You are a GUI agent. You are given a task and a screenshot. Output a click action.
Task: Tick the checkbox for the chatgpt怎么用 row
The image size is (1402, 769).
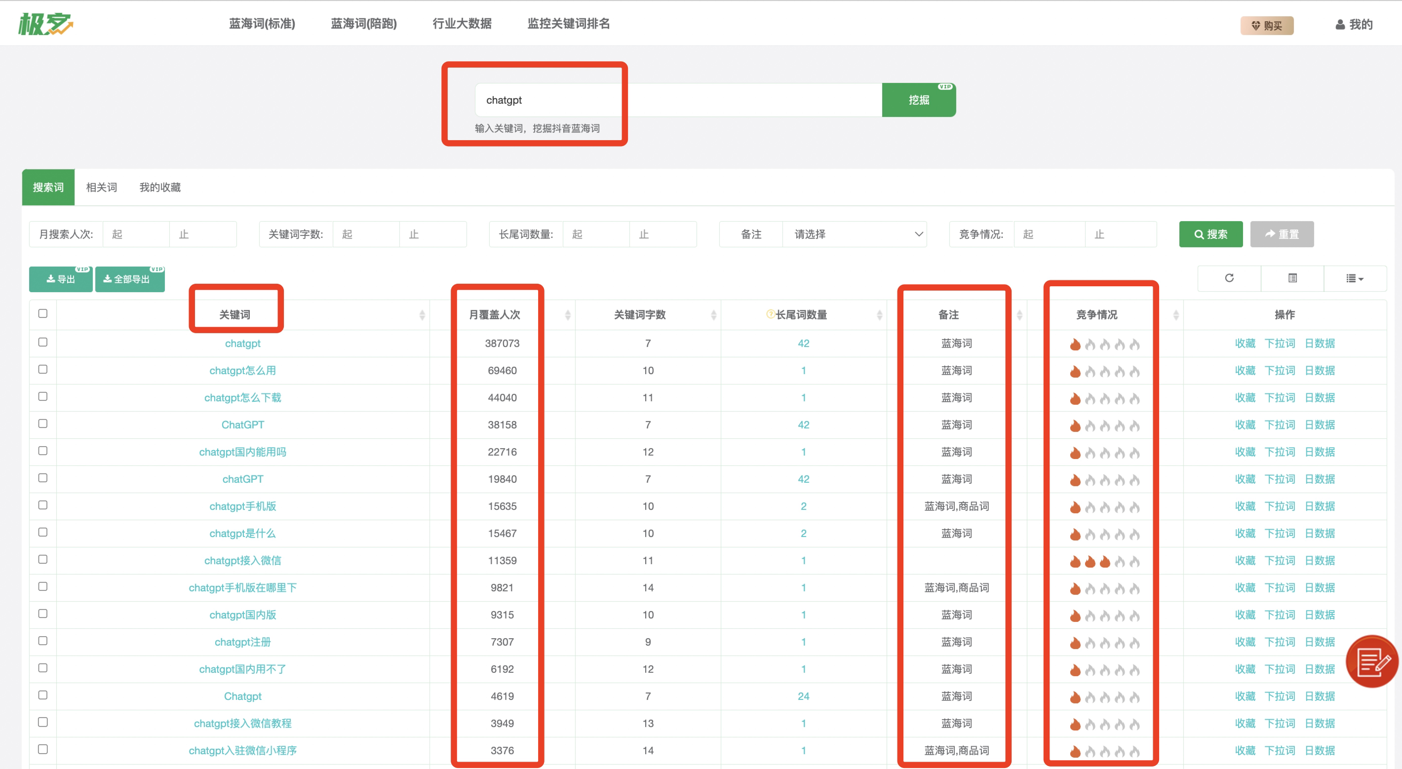(43, 370)
